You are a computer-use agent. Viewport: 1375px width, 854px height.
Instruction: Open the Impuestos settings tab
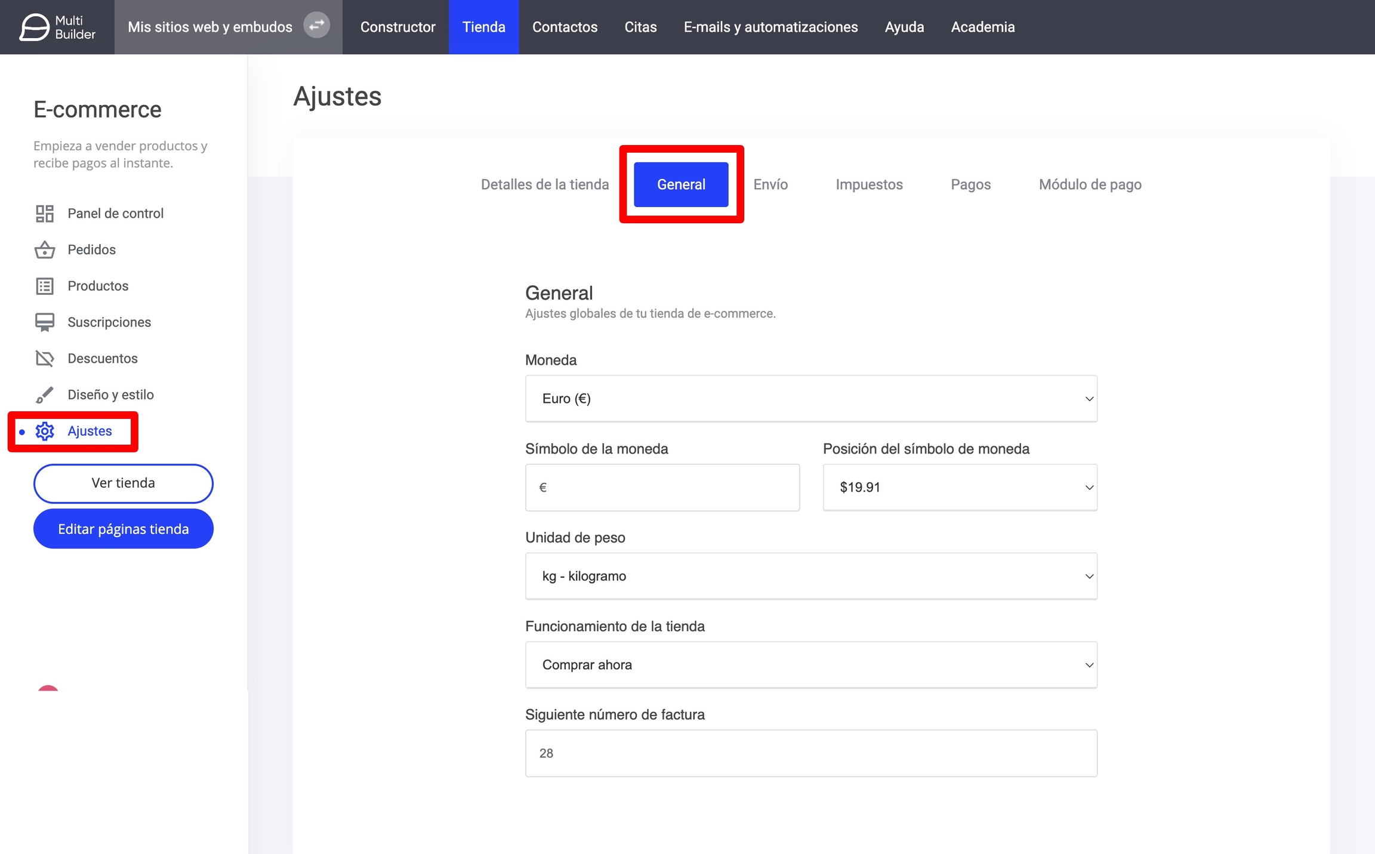(869, 184)
